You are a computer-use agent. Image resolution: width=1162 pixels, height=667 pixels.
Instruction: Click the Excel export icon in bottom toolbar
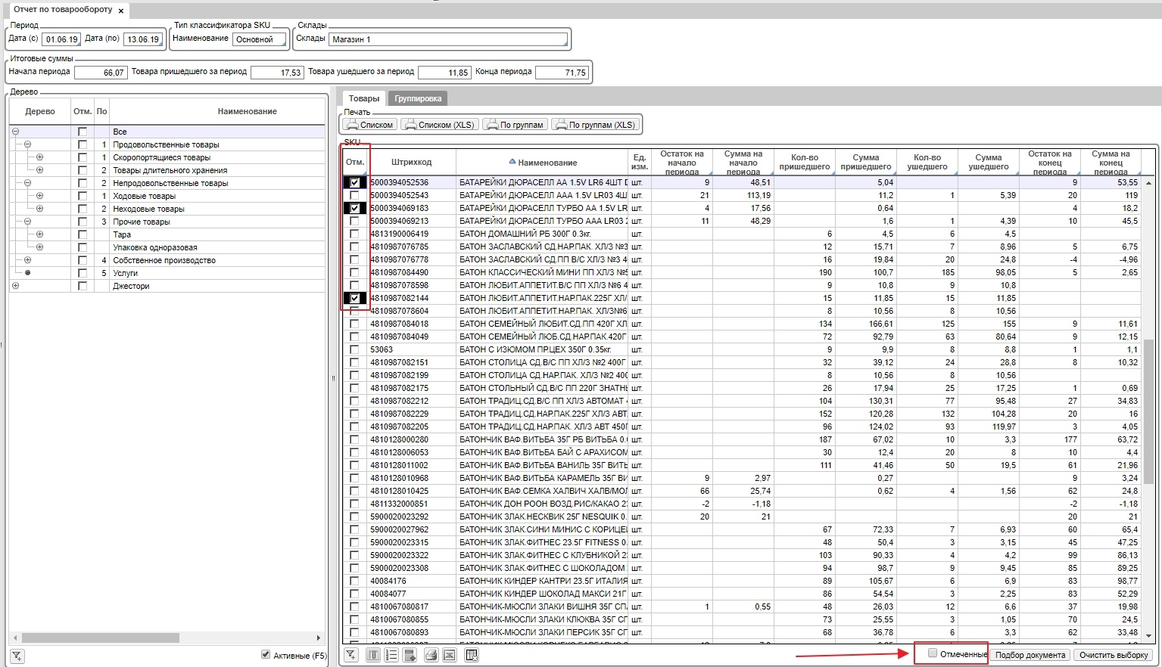pyautogui.click(x=450, y=655)
